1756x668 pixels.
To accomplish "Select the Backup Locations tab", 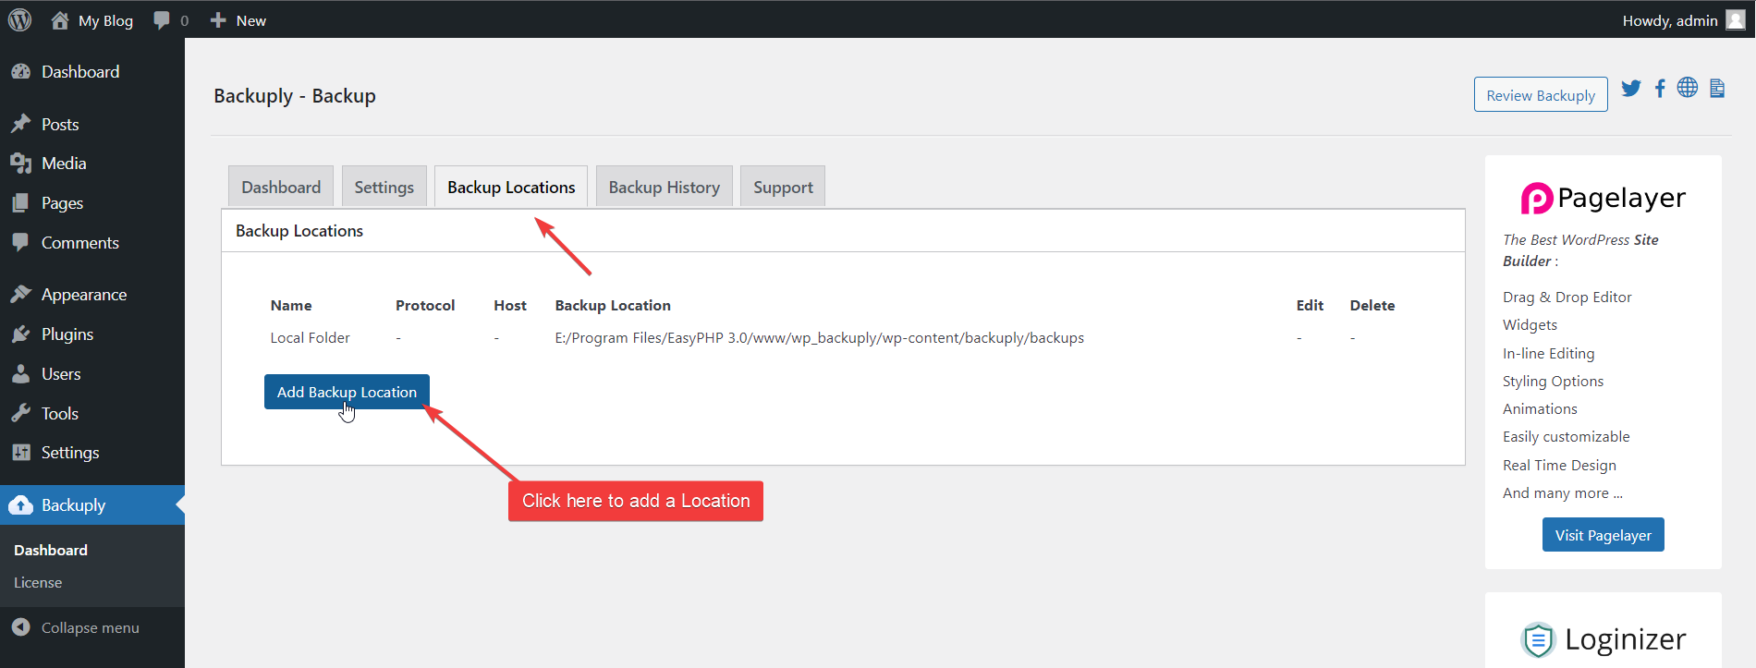I will pos(511,187).
